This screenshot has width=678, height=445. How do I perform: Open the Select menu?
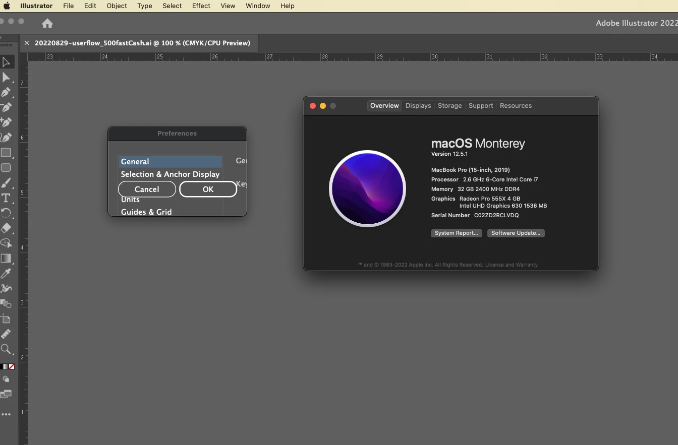[172, 6]
